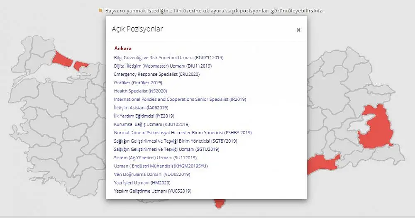Click the Açık Pozisyonlar dialog title
The width and height of the screenshot is (415, 218).
pos(137,29)
